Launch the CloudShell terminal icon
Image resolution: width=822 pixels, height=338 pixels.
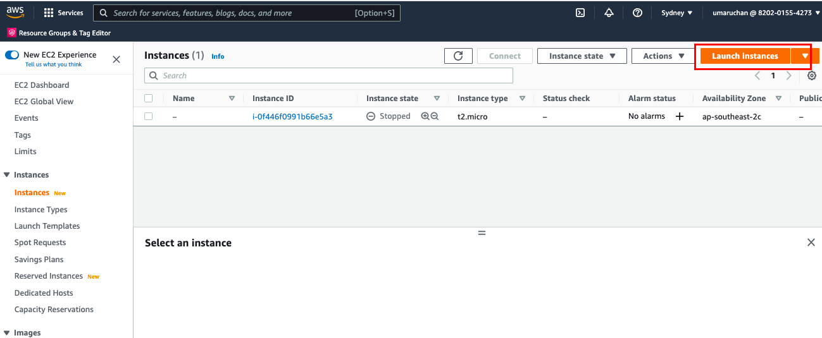point(580,13)
